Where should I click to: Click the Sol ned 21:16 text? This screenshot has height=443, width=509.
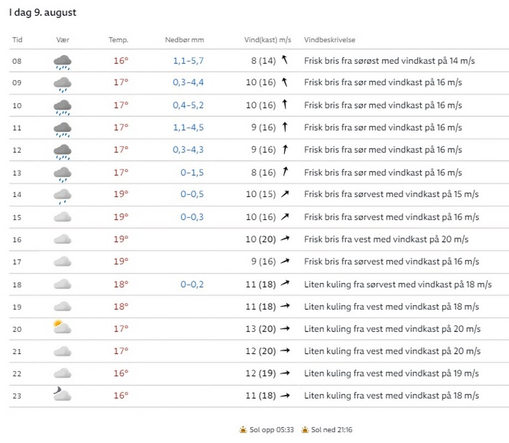coord(331,430)
